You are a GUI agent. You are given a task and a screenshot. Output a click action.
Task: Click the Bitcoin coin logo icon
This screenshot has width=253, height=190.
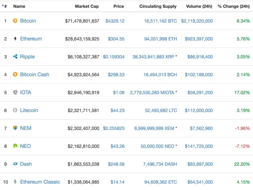pos(15,21)
